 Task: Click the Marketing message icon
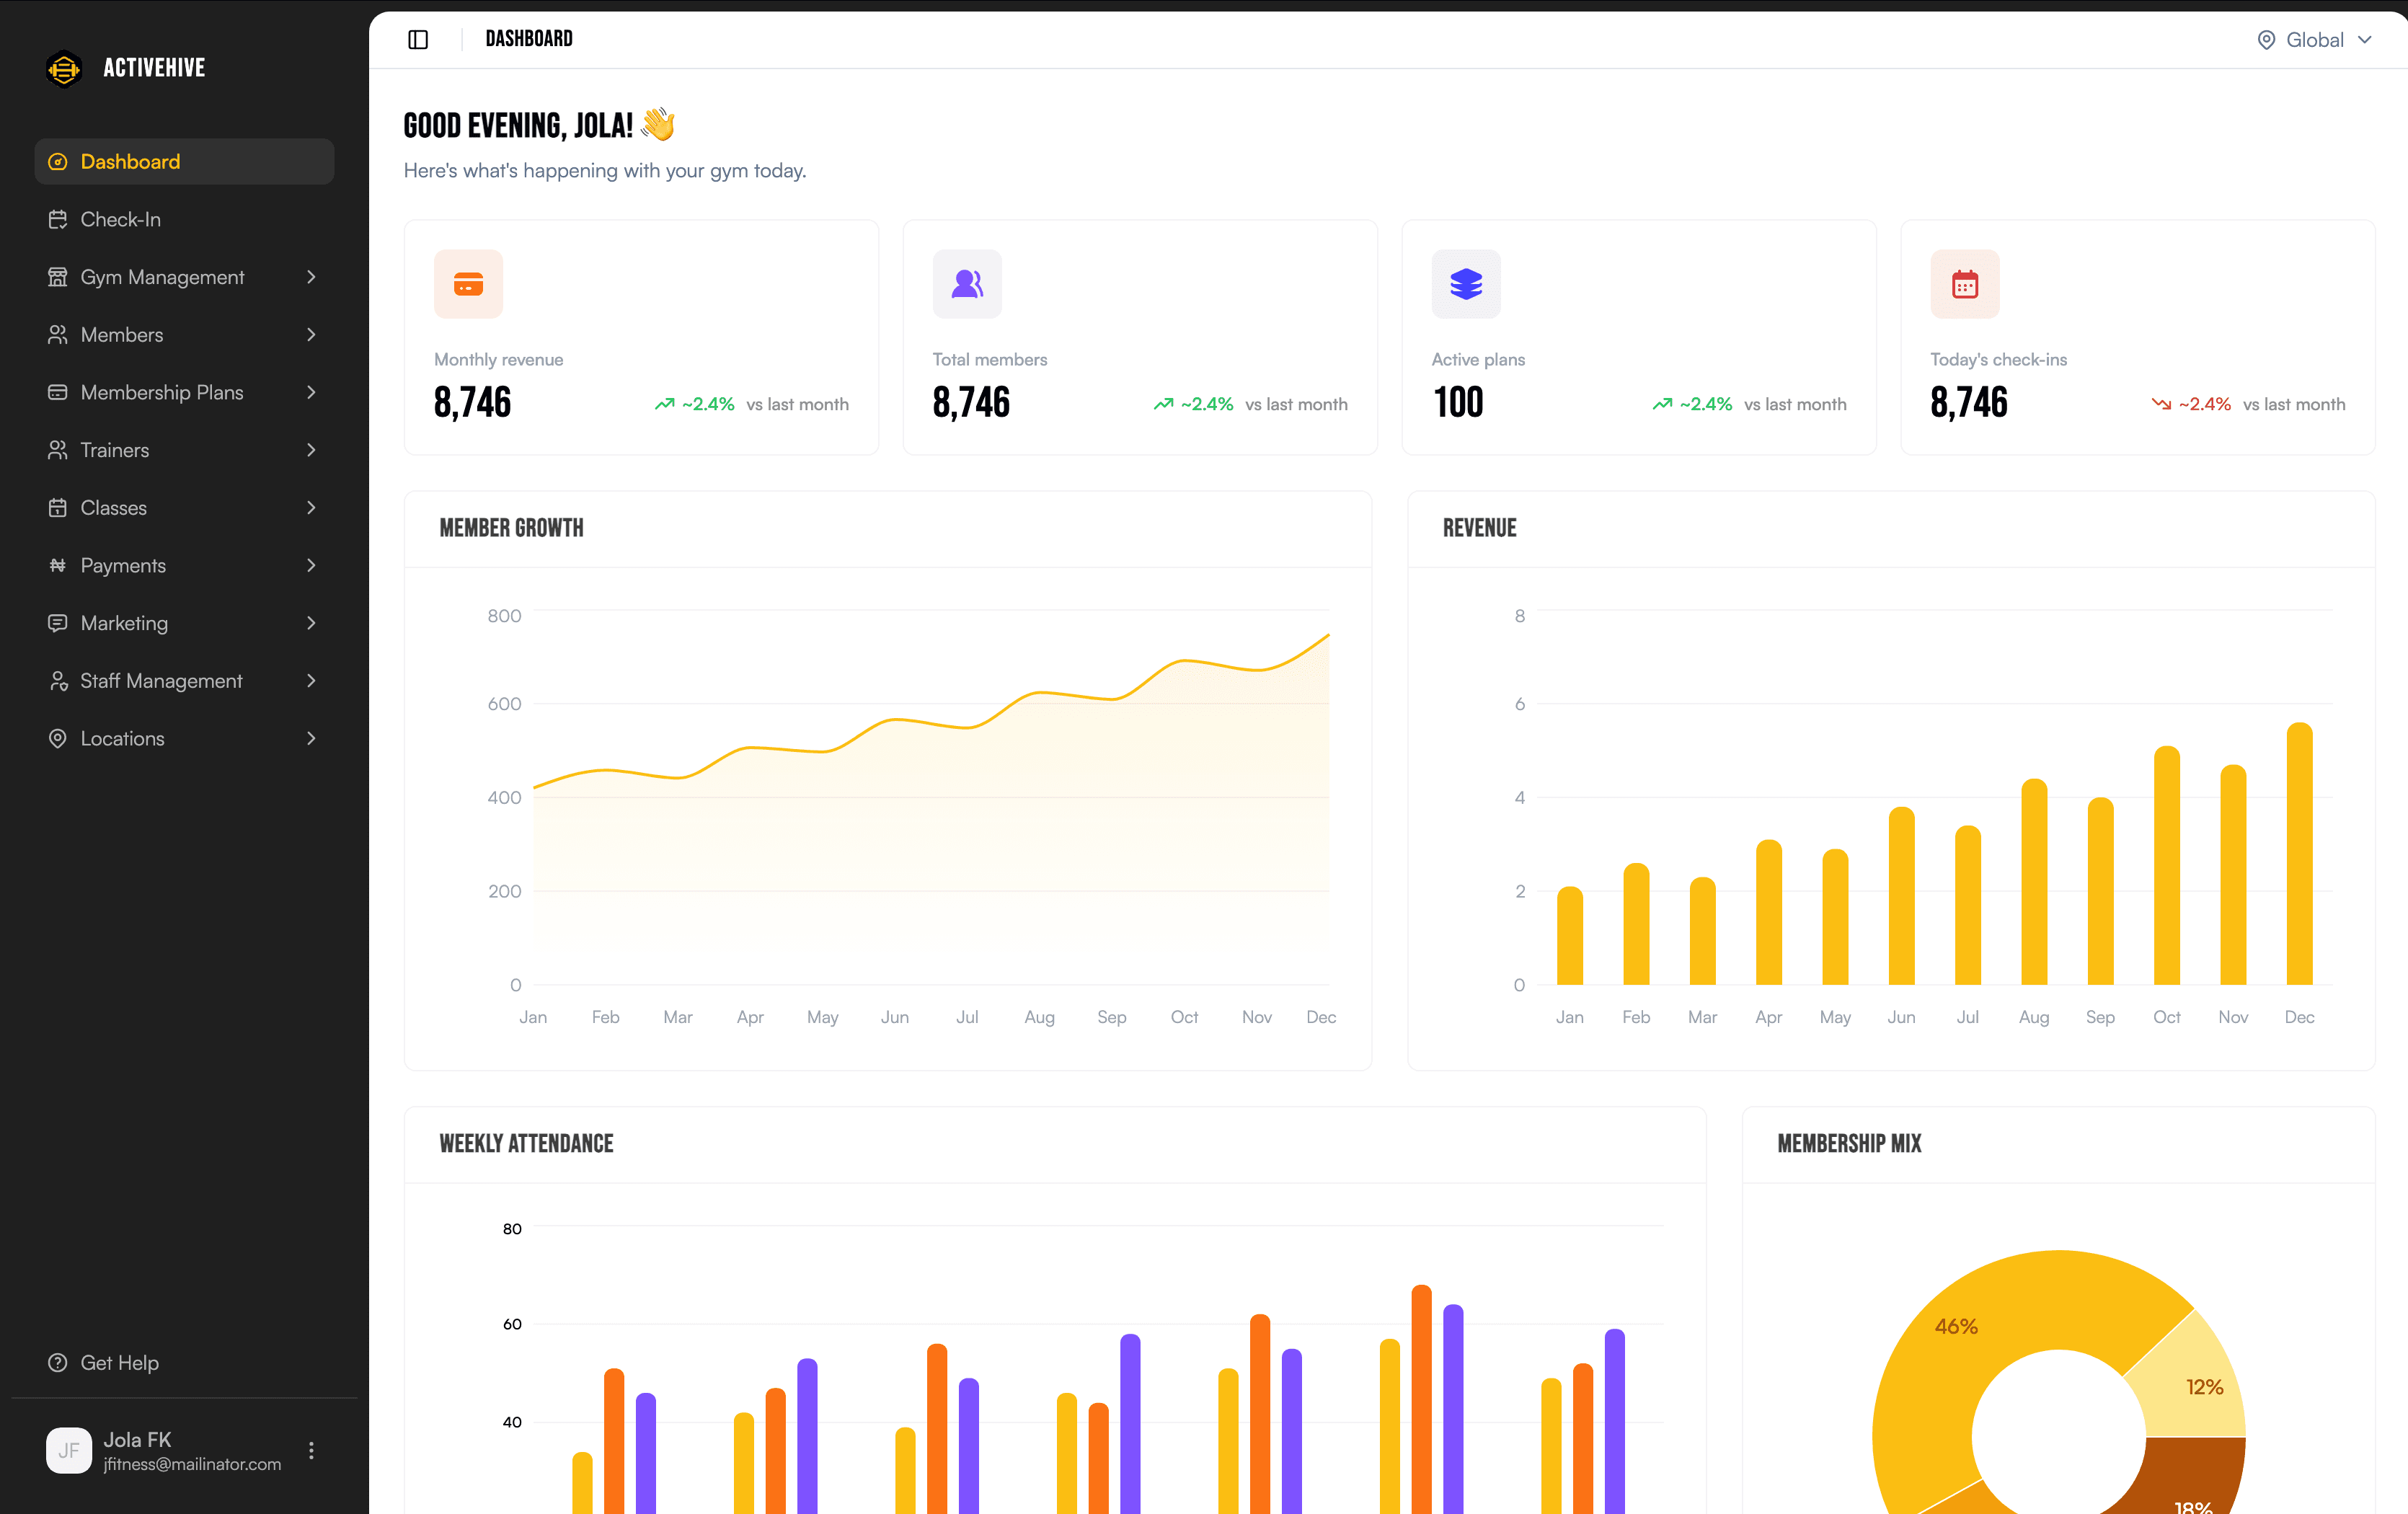pos(58,623)
